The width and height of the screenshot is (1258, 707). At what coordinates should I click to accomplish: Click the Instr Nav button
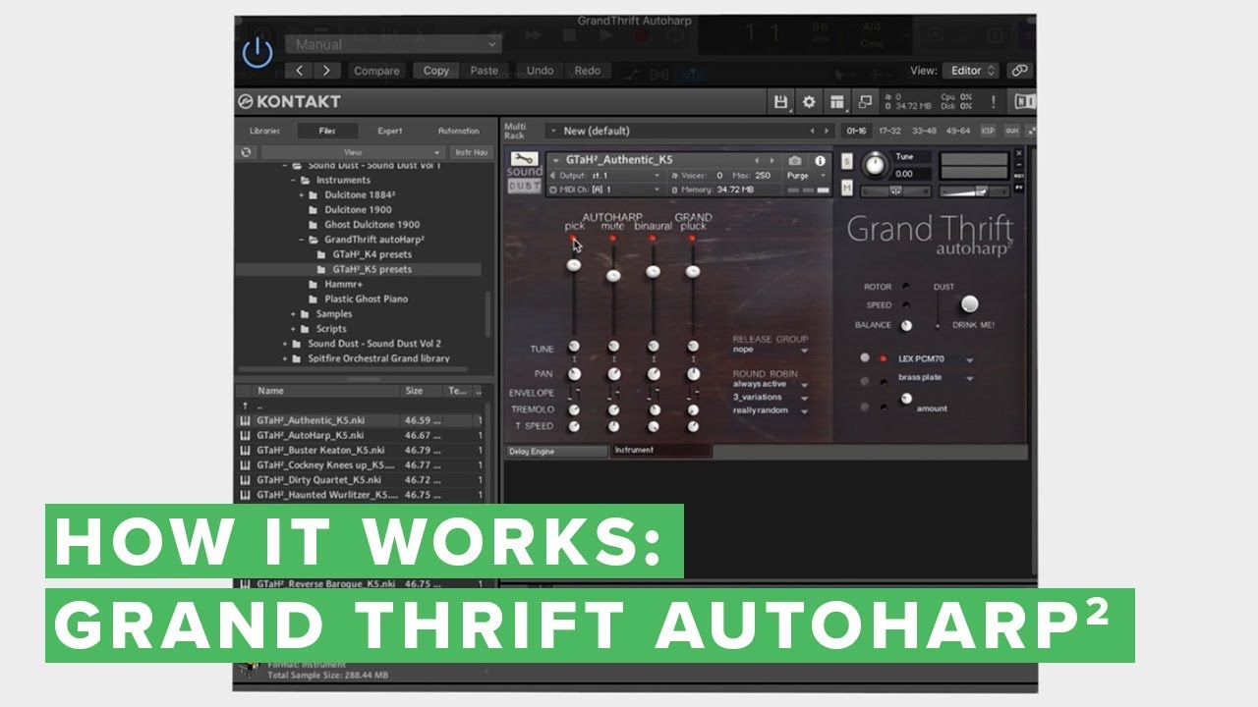[x=471, y=152]
